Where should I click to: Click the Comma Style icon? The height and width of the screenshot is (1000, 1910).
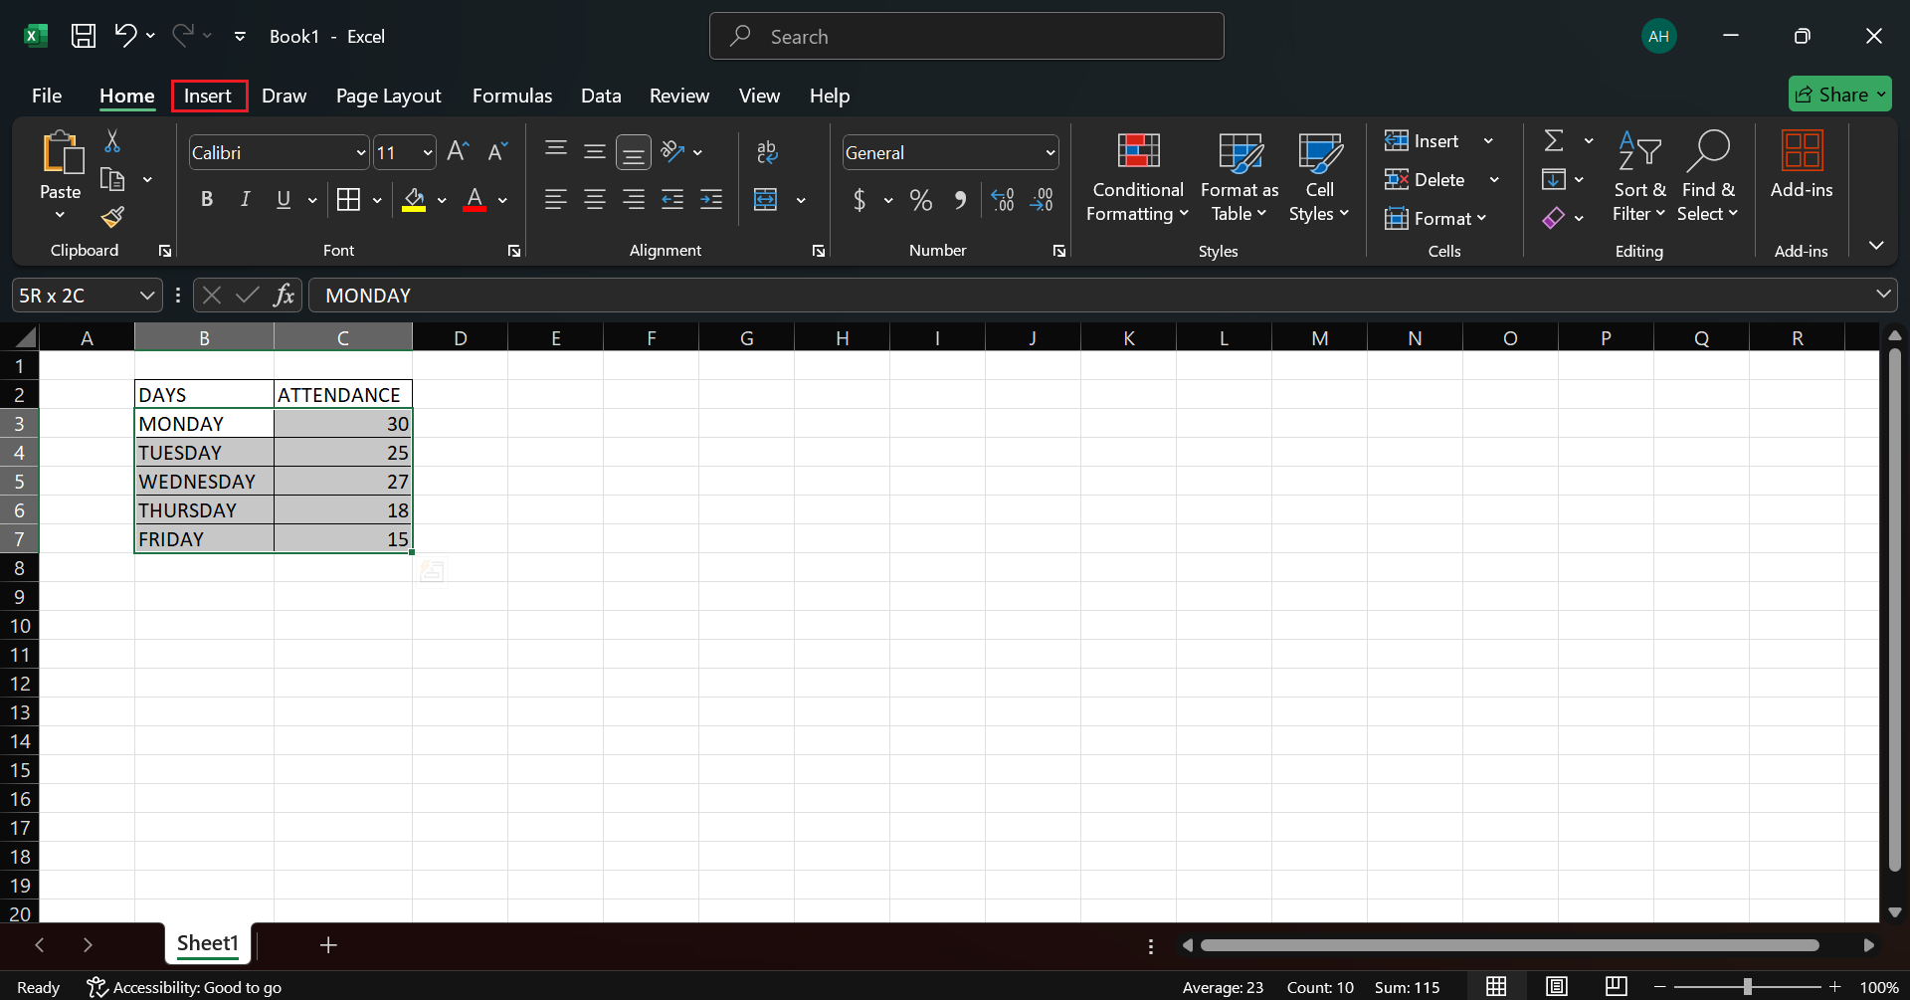click(960, 199)
